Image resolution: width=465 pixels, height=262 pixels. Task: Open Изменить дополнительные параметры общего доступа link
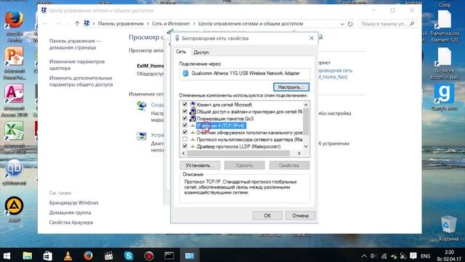[x=81, y=81]
